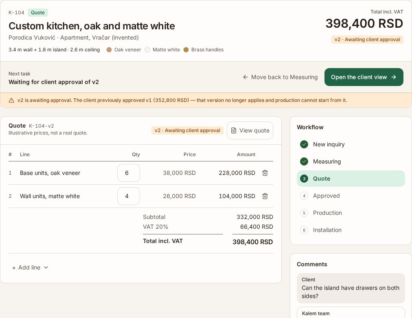
Task: Select the Quote step in Workflow
Action: 351,179
